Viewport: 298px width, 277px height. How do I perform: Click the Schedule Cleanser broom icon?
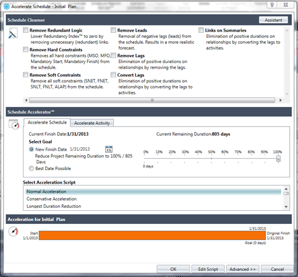[13, 33]
